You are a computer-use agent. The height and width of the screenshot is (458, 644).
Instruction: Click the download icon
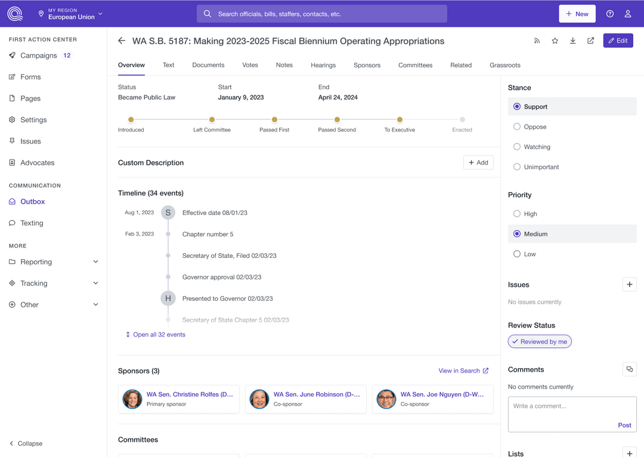point(572,40)
